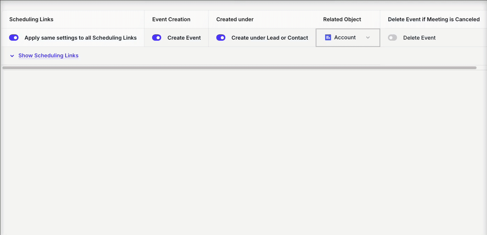This screenshot has width=487, height=235.
Task: Enable the Delete Event toggle
Action: pos(392,38)
